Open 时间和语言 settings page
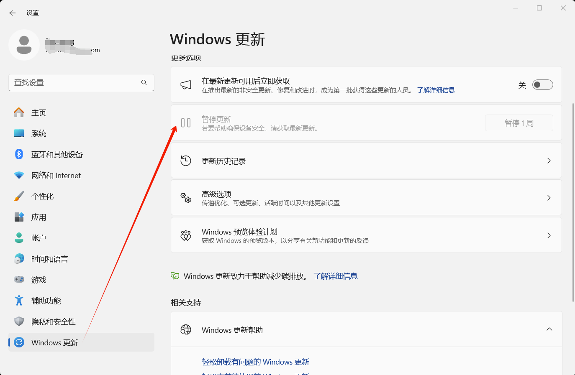Image resolution: width=575 pixels, height=375 pixels. [x=81, y=259]
